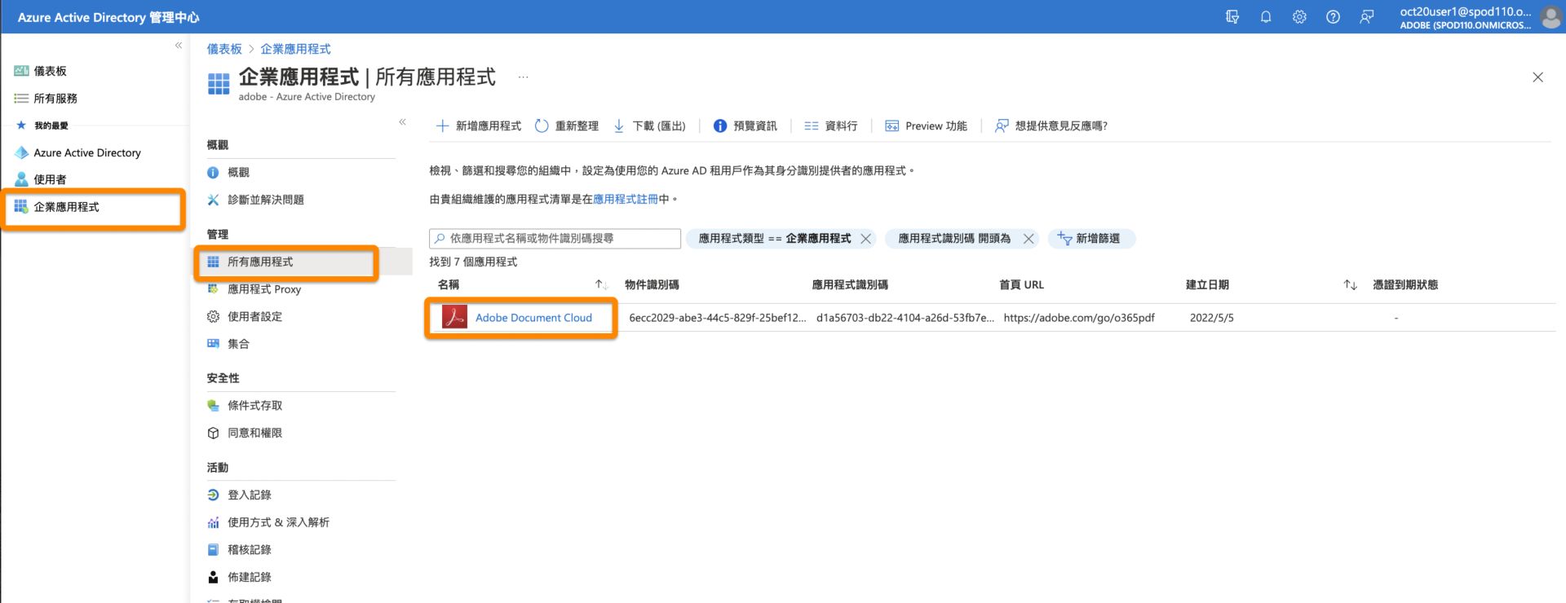Remove the 應用程式類型 filter chip
The width and height of the screenshot is (1566, 603).
point(865,238)
